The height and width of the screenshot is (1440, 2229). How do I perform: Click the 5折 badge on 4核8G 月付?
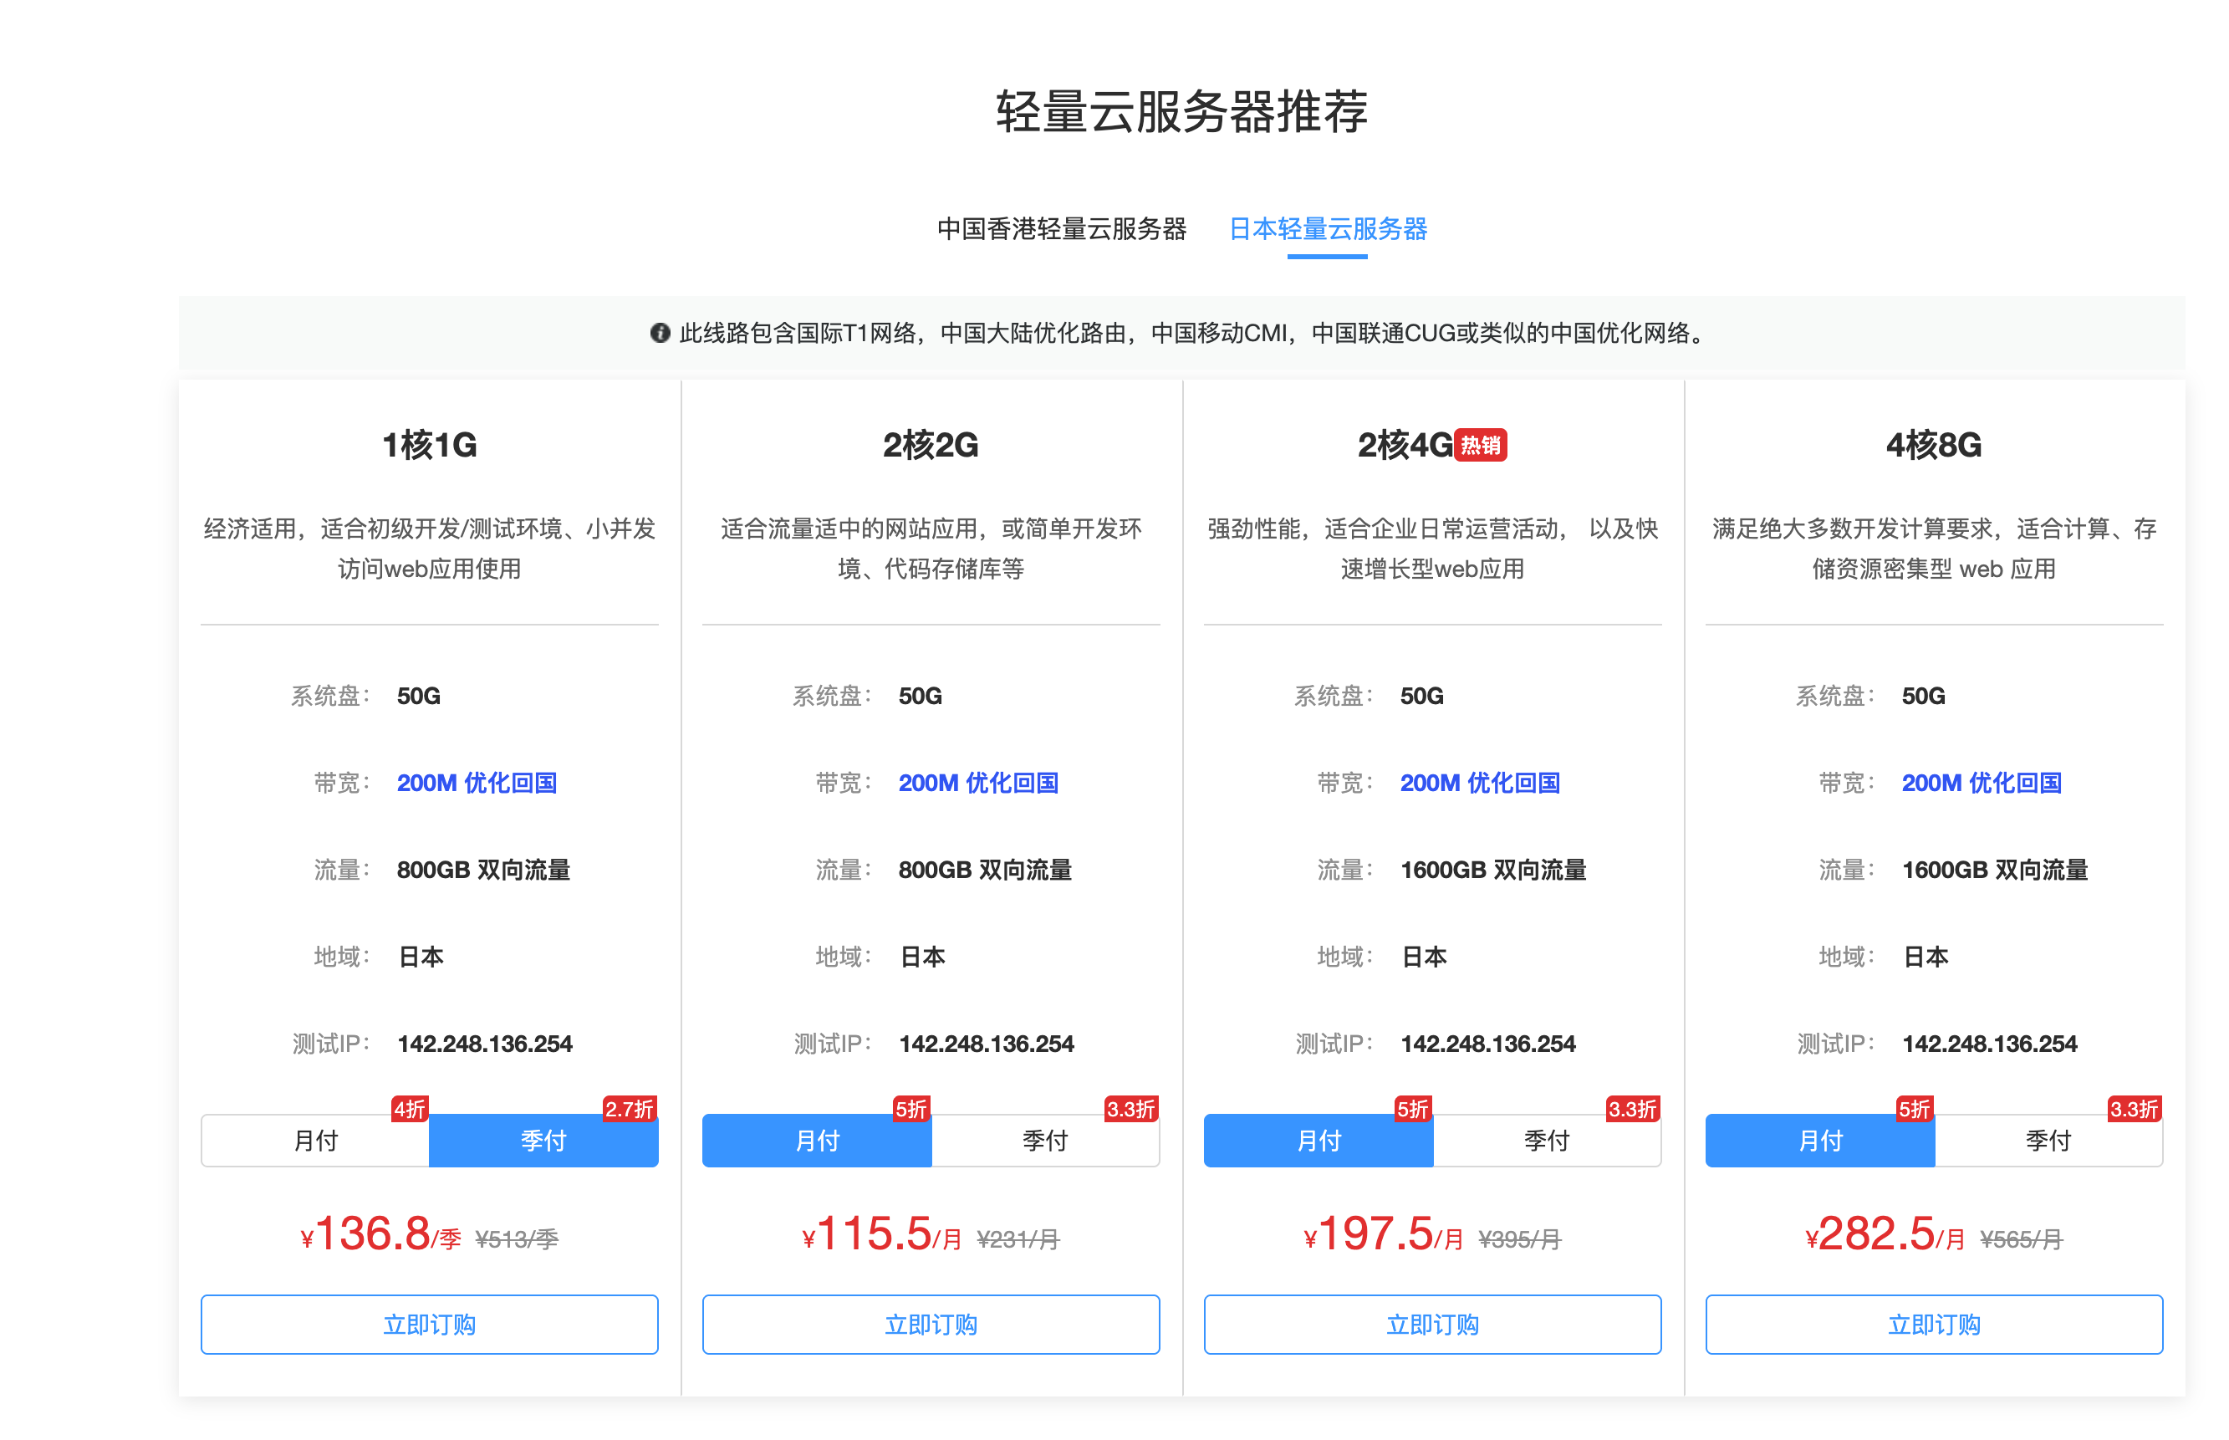point(1914,1109)
